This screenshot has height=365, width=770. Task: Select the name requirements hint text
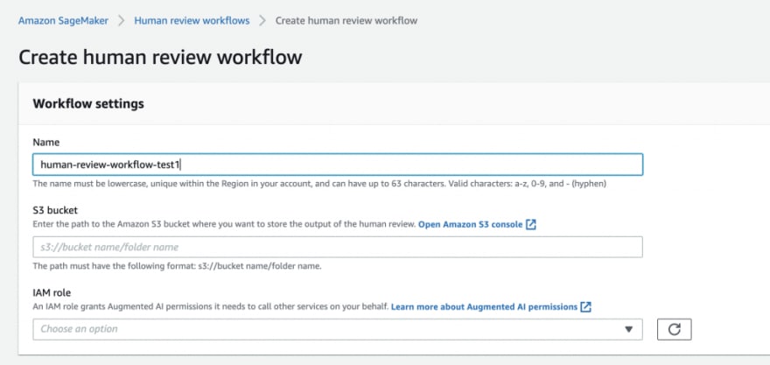pyautogui.click(x=319, y=184)
